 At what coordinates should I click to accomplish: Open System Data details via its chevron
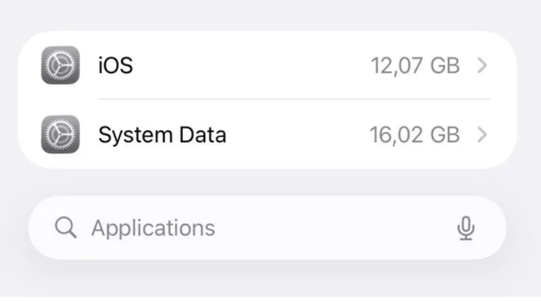pos(483,134)
